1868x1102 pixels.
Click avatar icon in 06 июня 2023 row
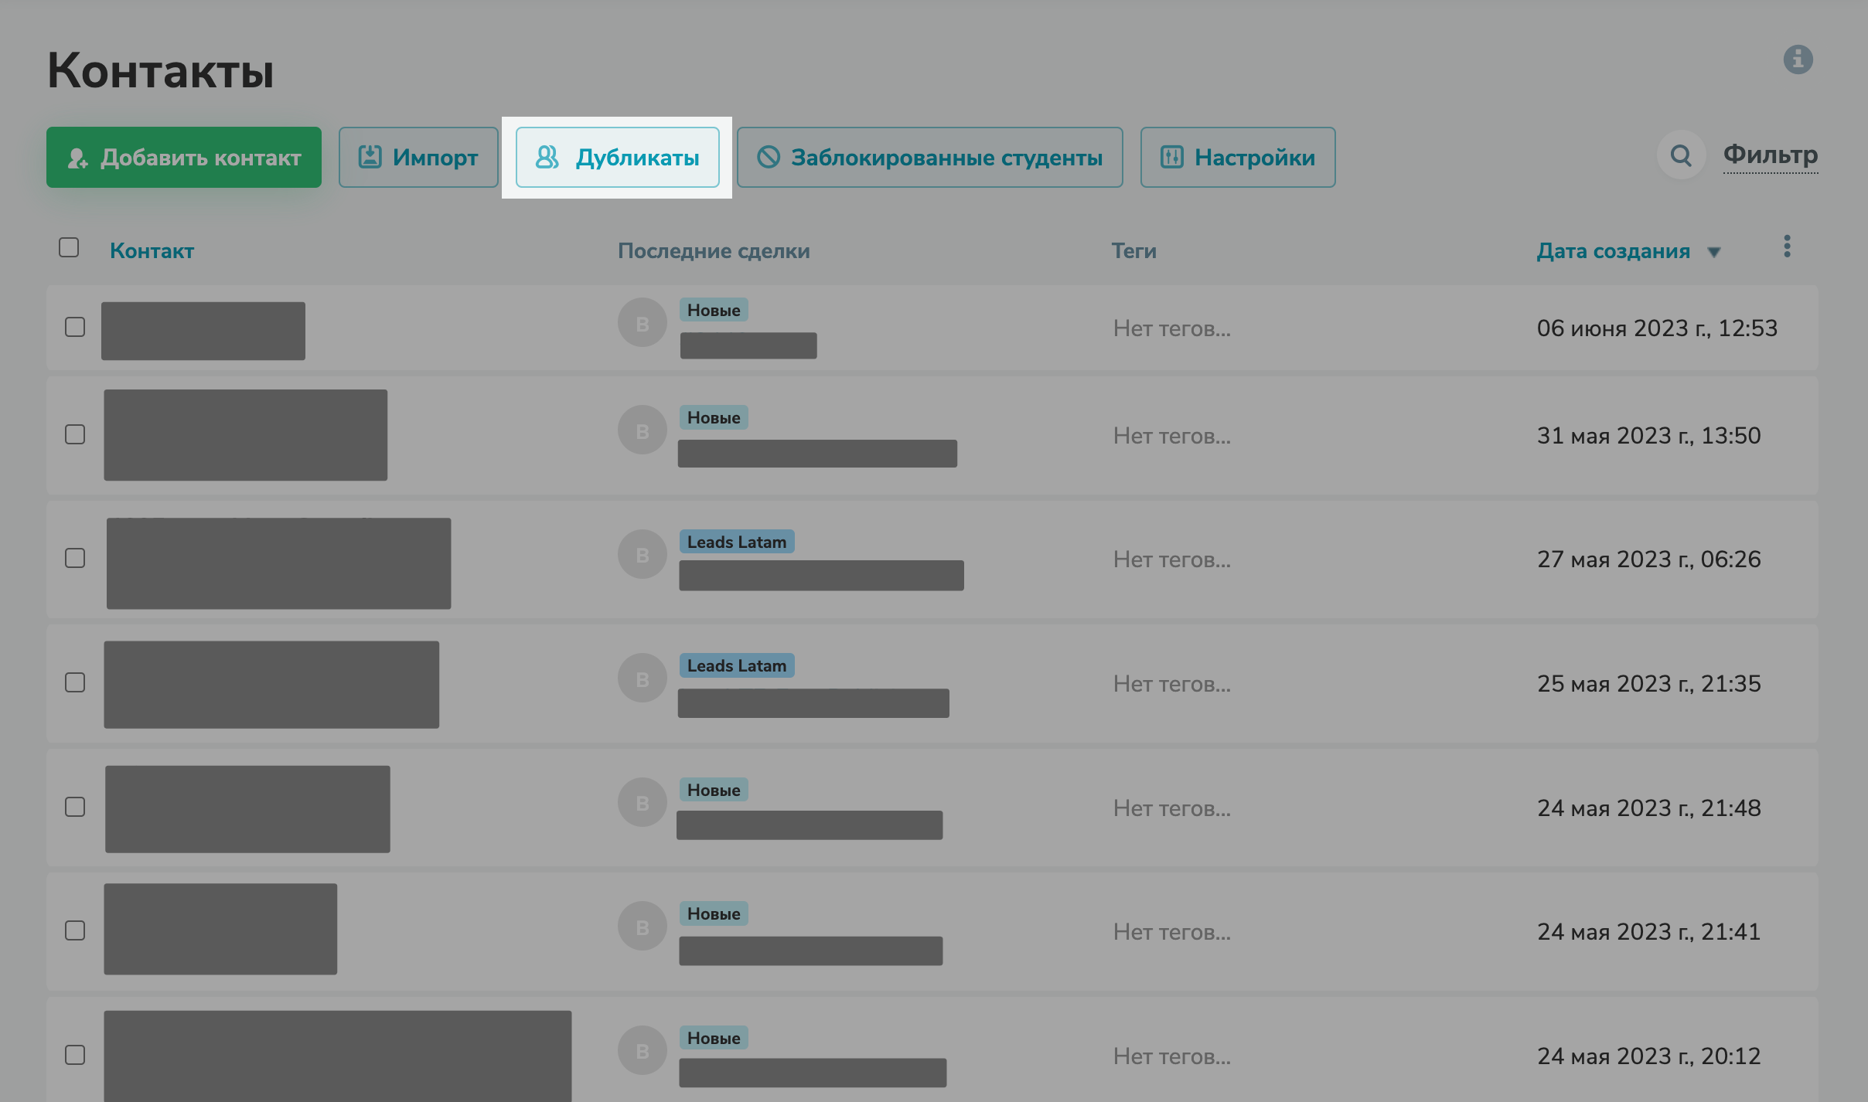point(642,323)
